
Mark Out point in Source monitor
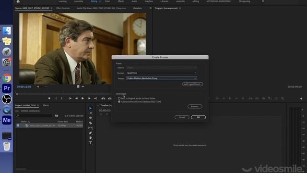pos(62,98)
